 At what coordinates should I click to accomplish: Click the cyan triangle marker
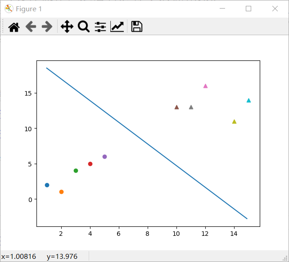click(x=248, y=100)
